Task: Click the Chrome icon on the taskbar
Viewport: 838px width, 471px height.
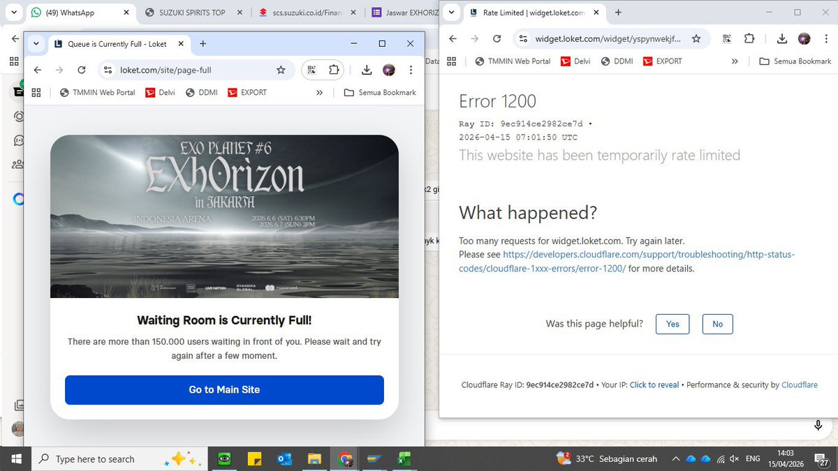Action: click(x=344, y=459)
